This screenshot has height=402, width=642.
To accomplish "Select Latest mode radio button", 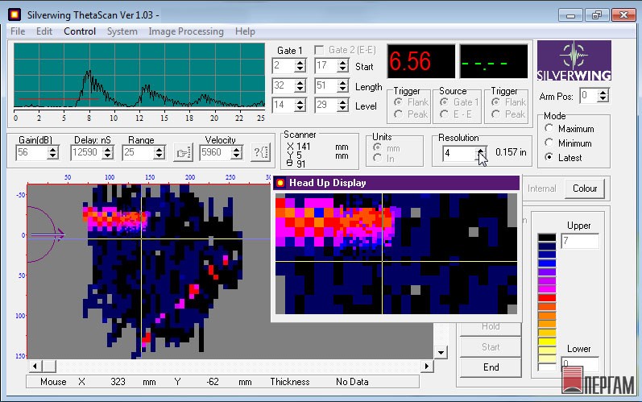I will (550, 157).
